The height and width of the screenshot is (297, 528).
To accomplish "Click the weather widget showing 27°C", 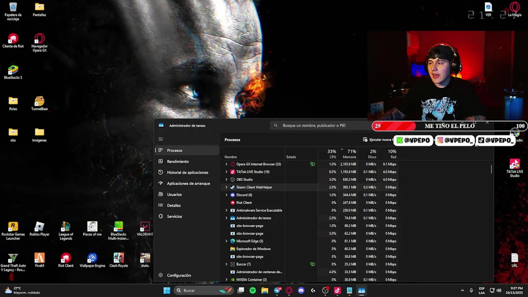I will pos(23,290).
